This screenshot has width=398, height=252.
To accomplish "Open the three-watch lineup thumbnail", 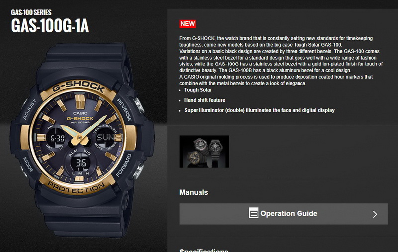I will click(x=204, y=152).
